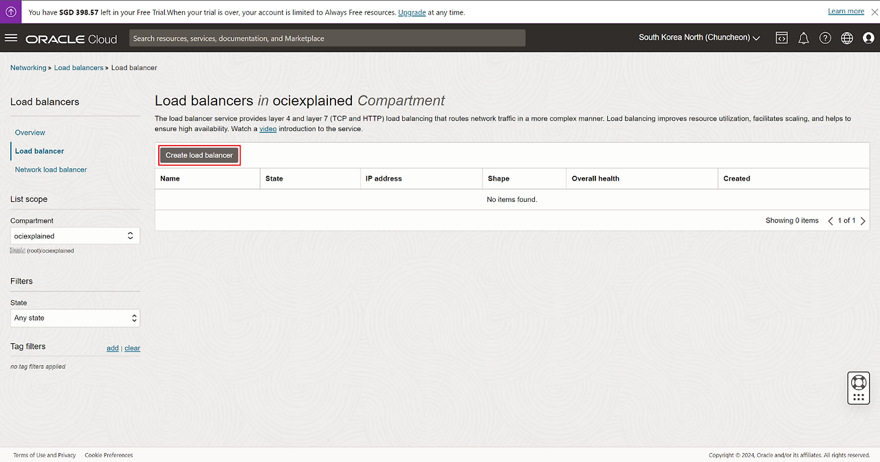Click in the search resources field
This screenshot has height=462, width=880.
coord(327,38)
